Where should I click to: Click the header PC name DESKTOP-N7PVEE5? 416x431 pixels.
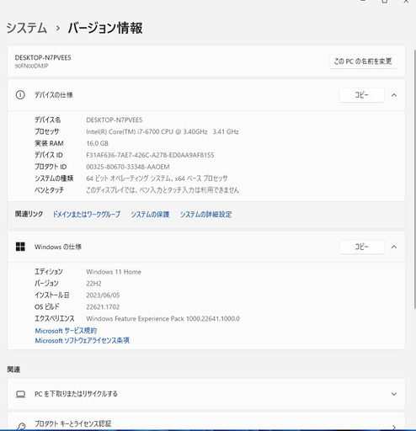43,58
